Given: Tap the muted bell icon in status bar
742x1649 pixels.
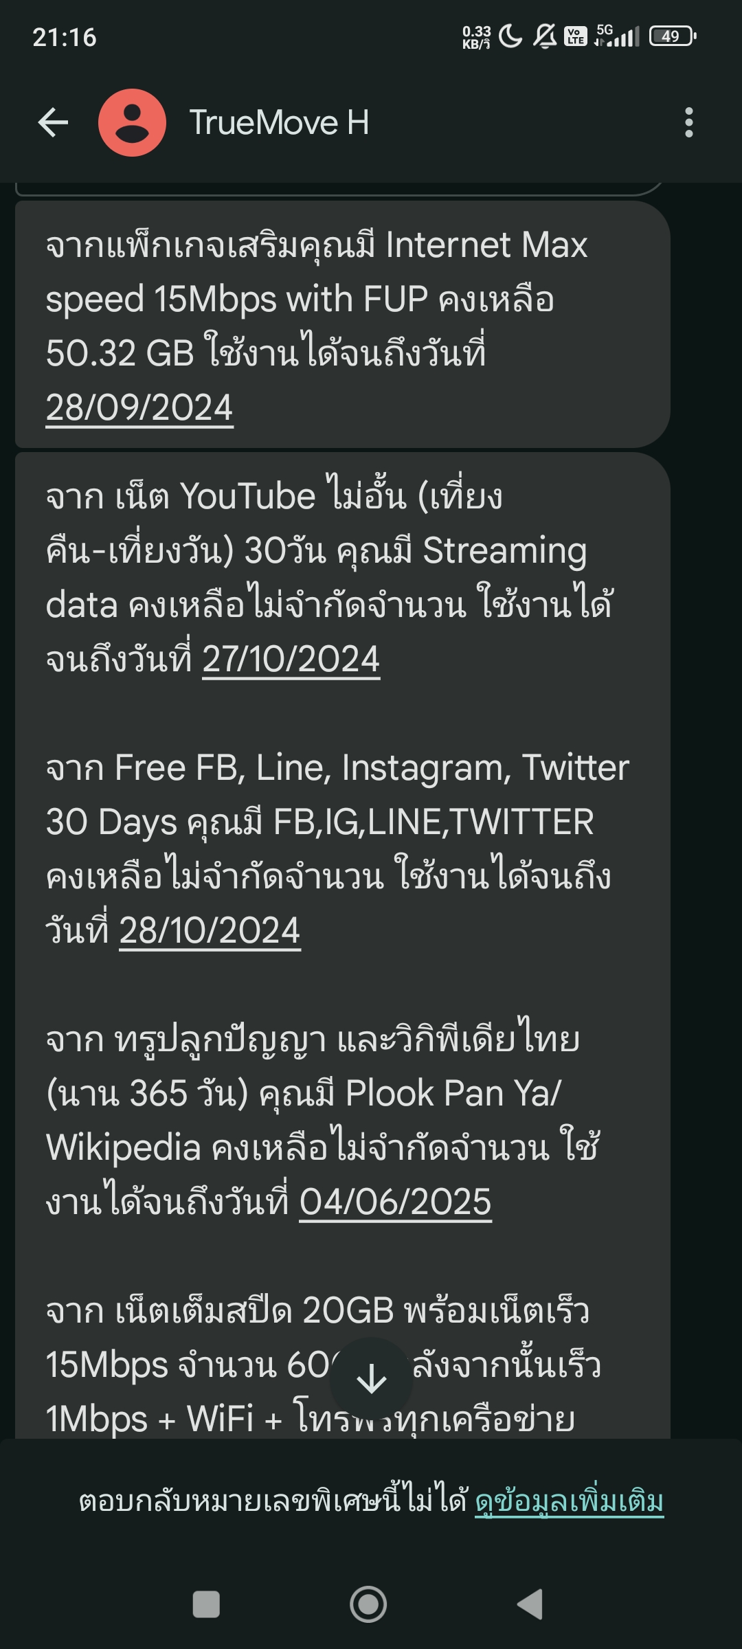Looking at the screenshot, I should [x=545, y=36].
